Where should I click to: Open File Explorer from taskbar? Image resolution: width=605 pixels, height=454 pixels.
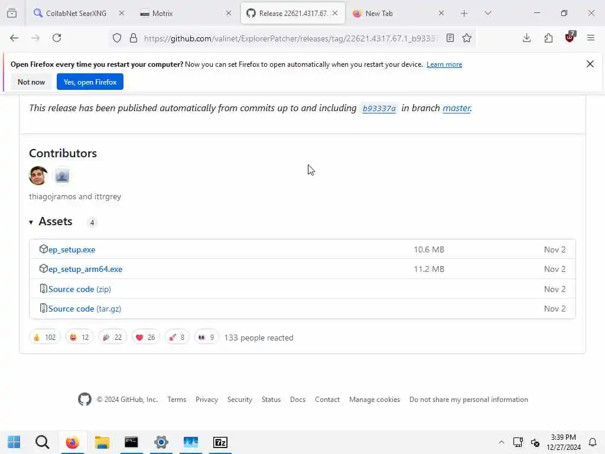(x=102, y=442)
